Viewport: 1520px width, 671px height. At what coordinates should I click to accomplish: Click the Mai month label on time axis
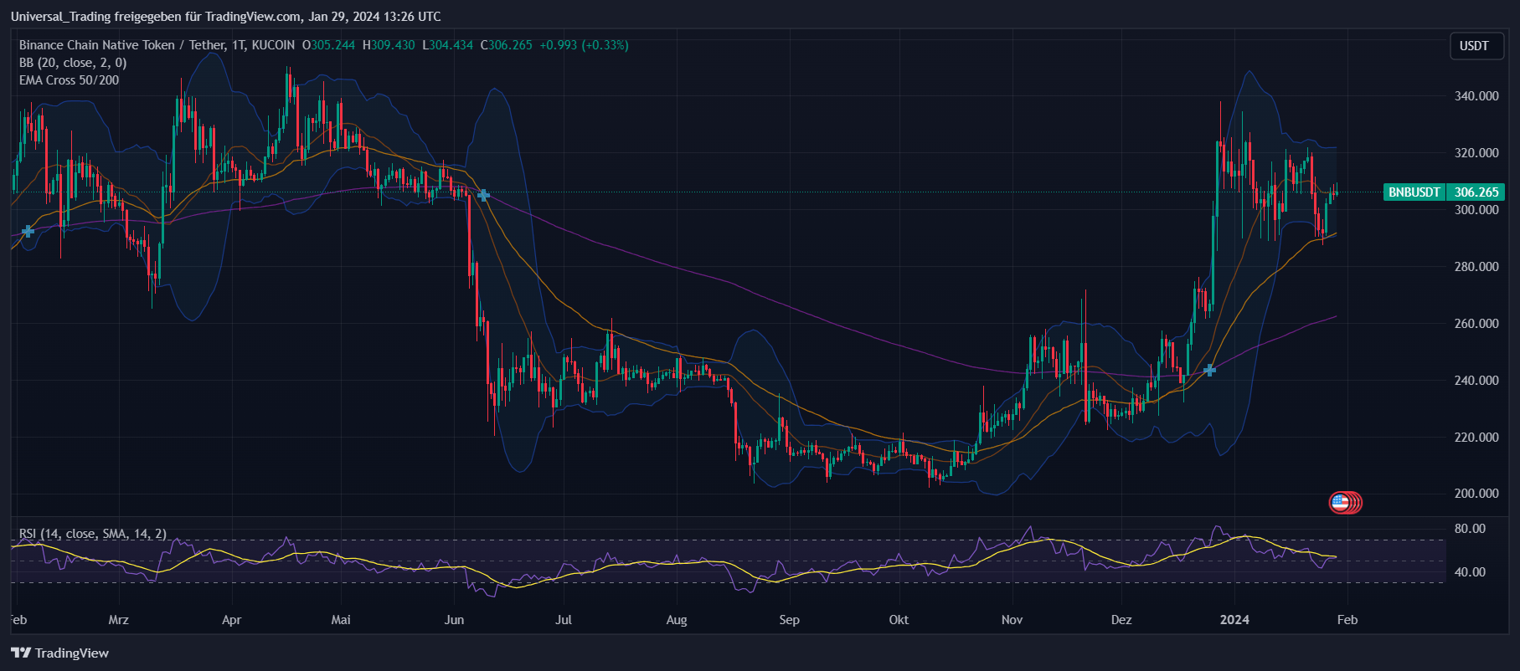coord(341,620)
